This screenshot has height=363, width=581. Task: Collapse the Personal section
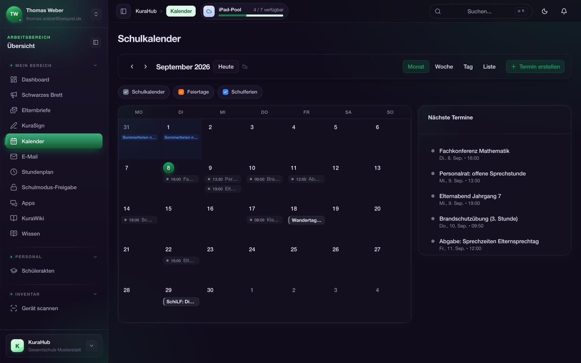[95, 257]
